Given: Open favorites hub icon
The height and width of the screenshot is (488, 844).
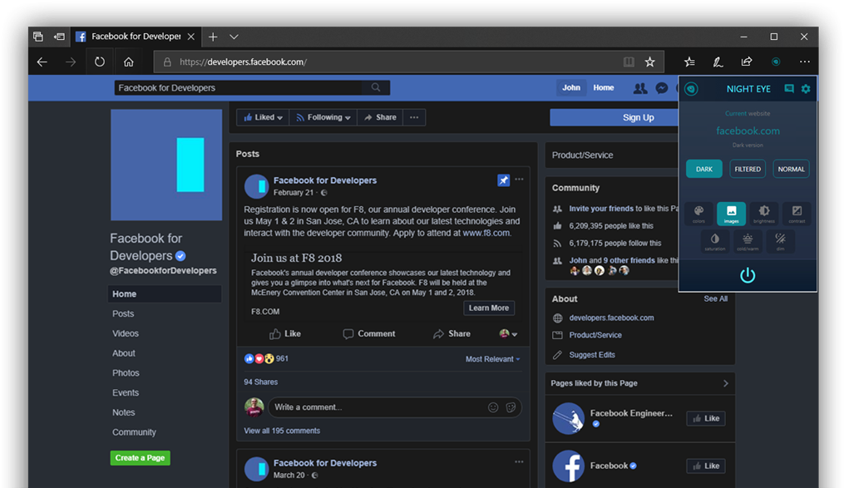Looking at the screenshot, I should pos(689,62).
